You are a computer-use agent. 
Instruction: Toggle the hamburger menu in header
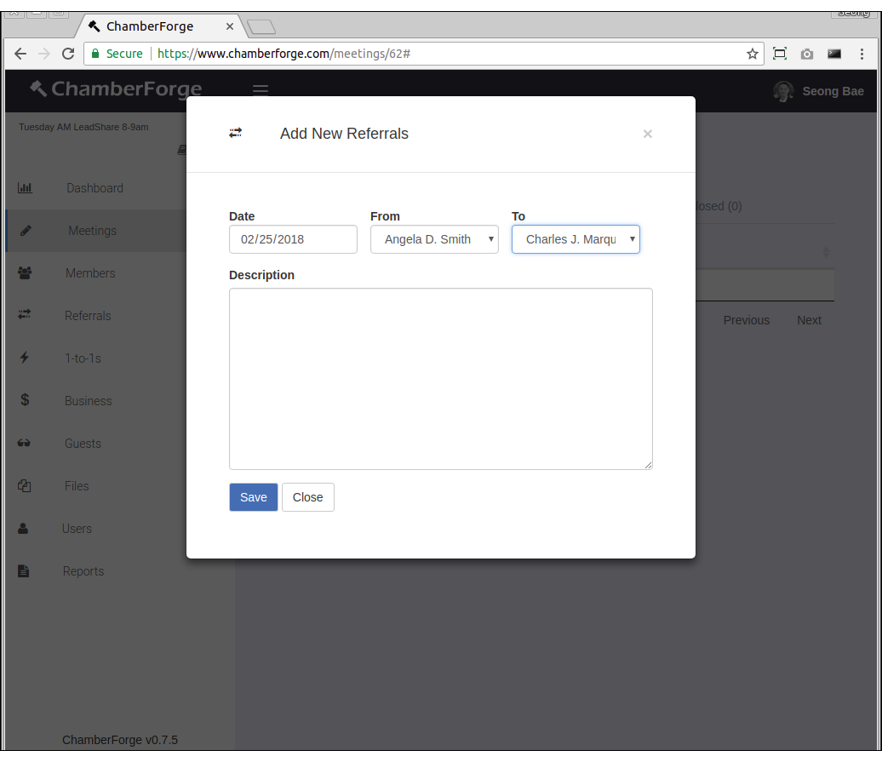click(261, 90)
